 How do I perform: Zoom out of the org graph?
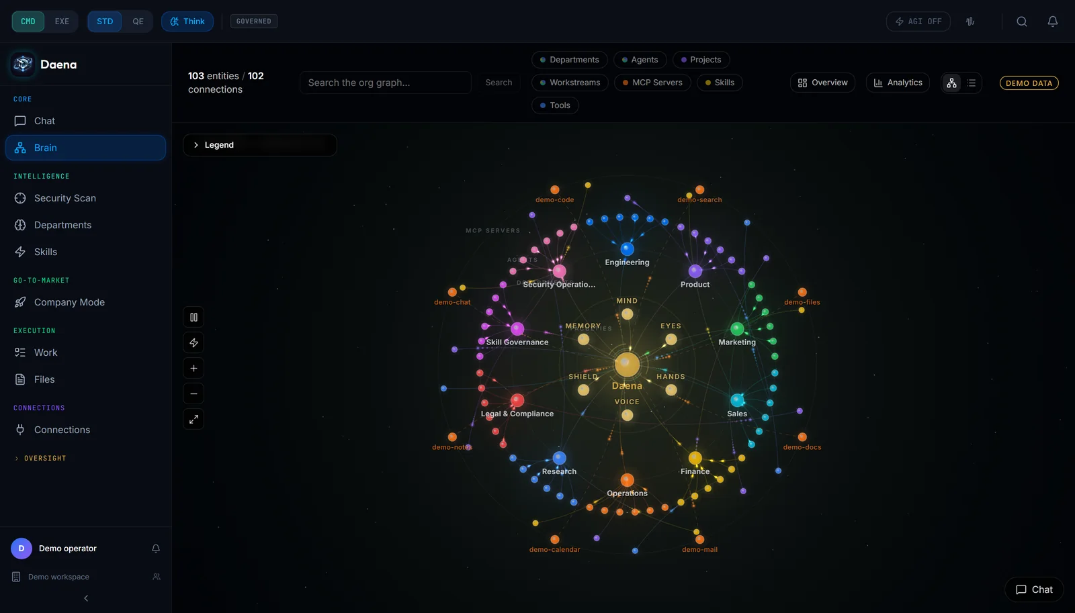click(193, 393)
